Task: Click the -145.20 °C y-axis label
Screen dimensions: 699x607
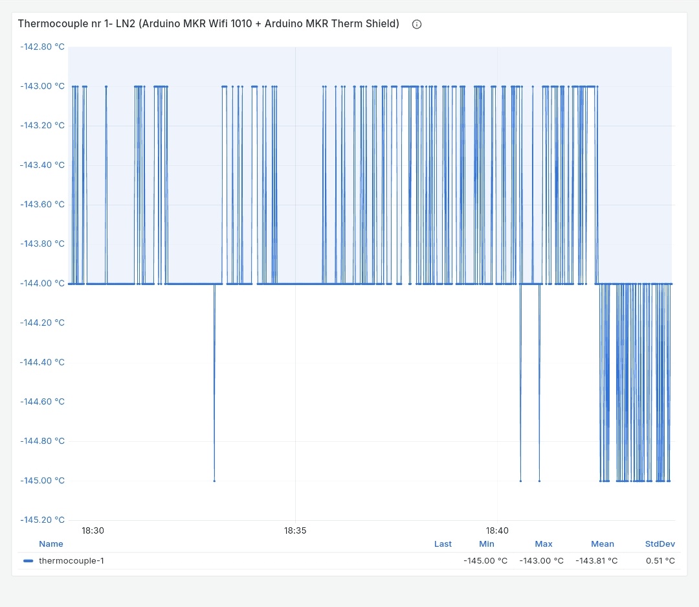Action: click(x=43, y=520)
